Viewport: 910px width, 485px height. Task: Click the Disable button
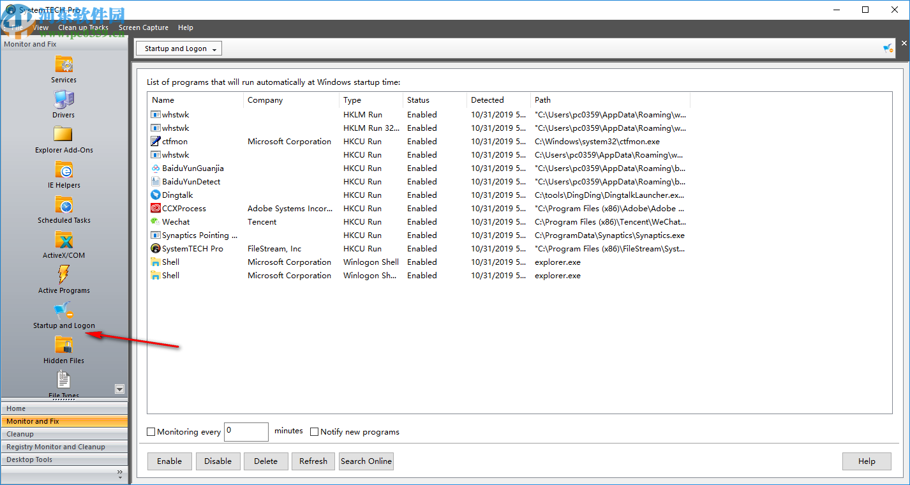click(x=218, y=461)
